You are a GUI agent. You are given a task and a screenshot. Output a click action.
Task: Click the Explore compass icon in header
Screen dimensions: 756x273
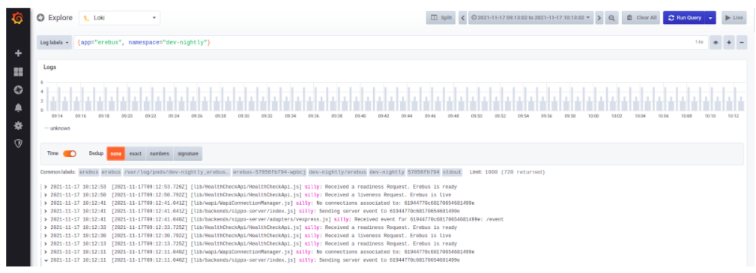coord(41,18)
